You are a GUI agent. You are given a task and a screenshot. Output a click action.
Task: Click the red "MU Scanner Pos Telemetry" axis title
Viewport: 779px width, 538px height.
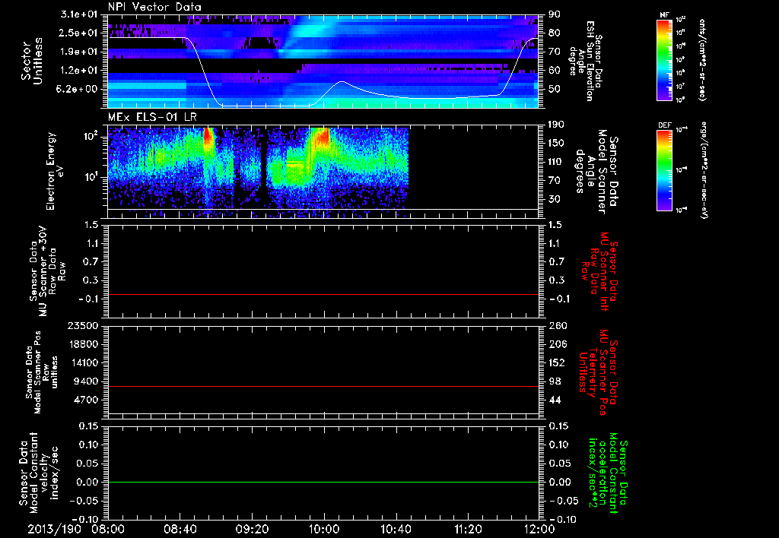598,372
